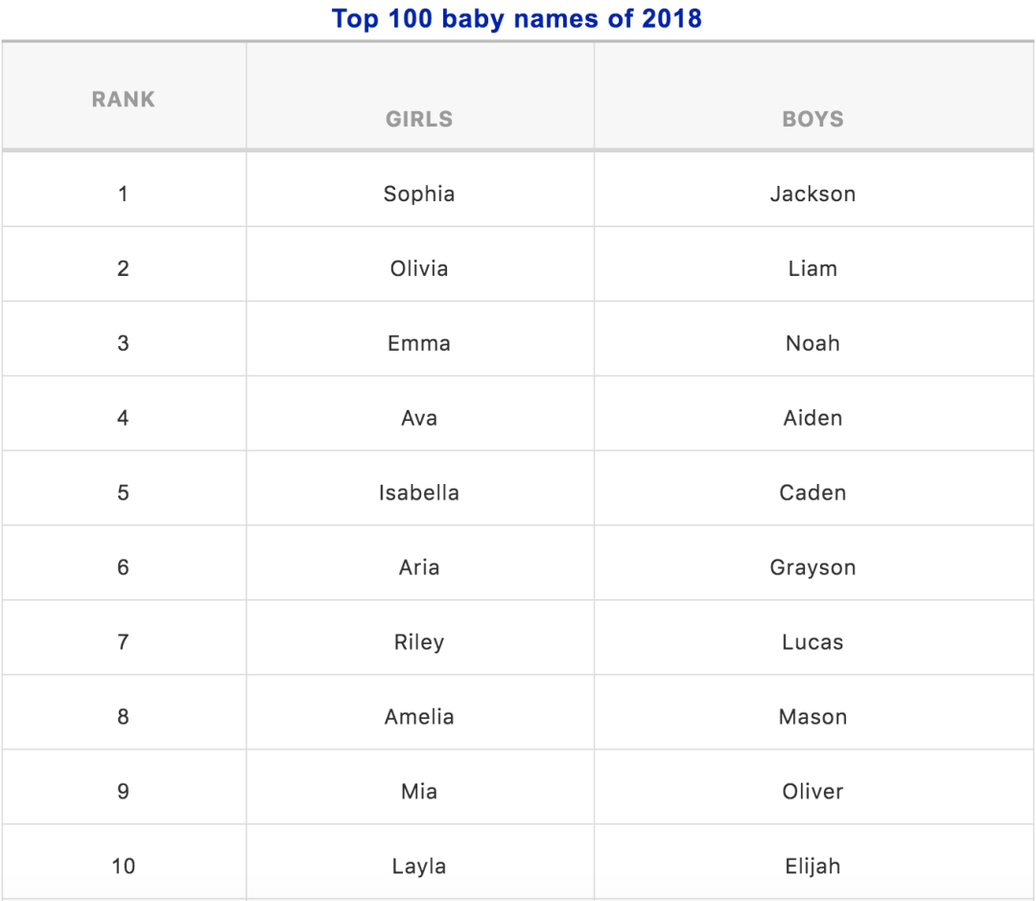Click the boy name Caden
The height and width of the screenshot is (901, 1036).
[x=813, y=492]
